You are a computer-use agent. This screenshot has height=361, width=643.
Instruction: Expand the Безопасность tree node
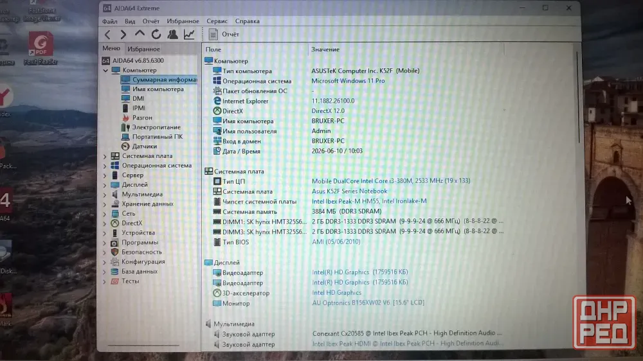click(x=105, y=252)
